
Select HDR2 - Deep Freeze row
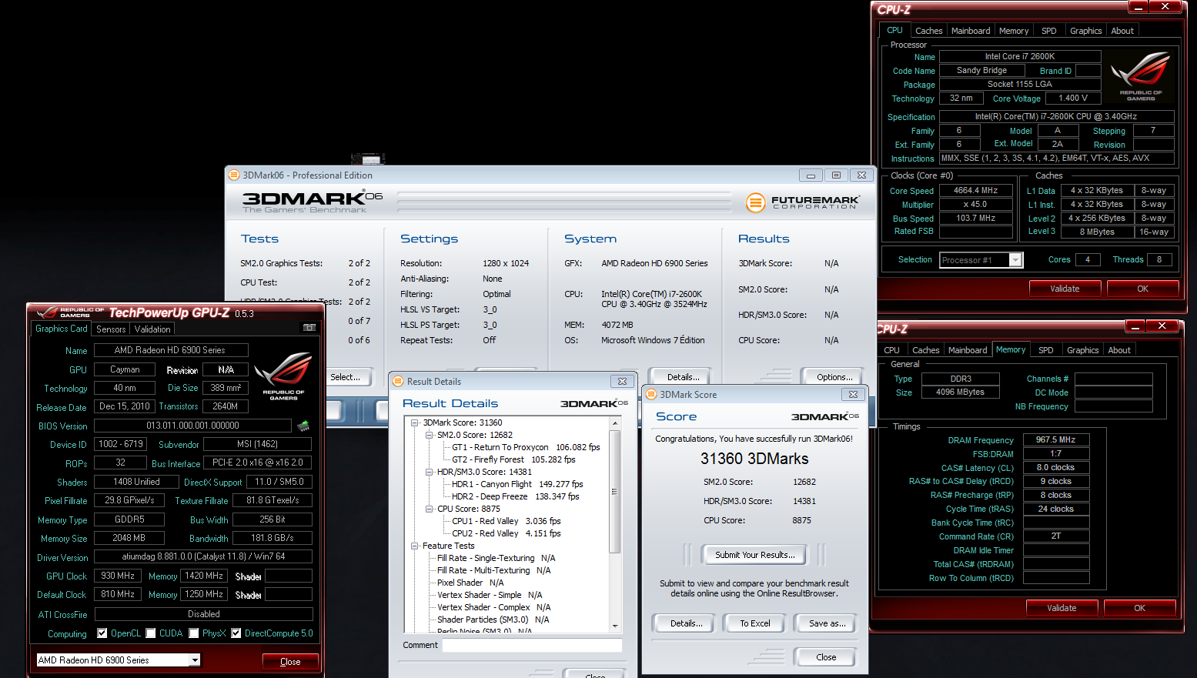(x=515, y=496)
